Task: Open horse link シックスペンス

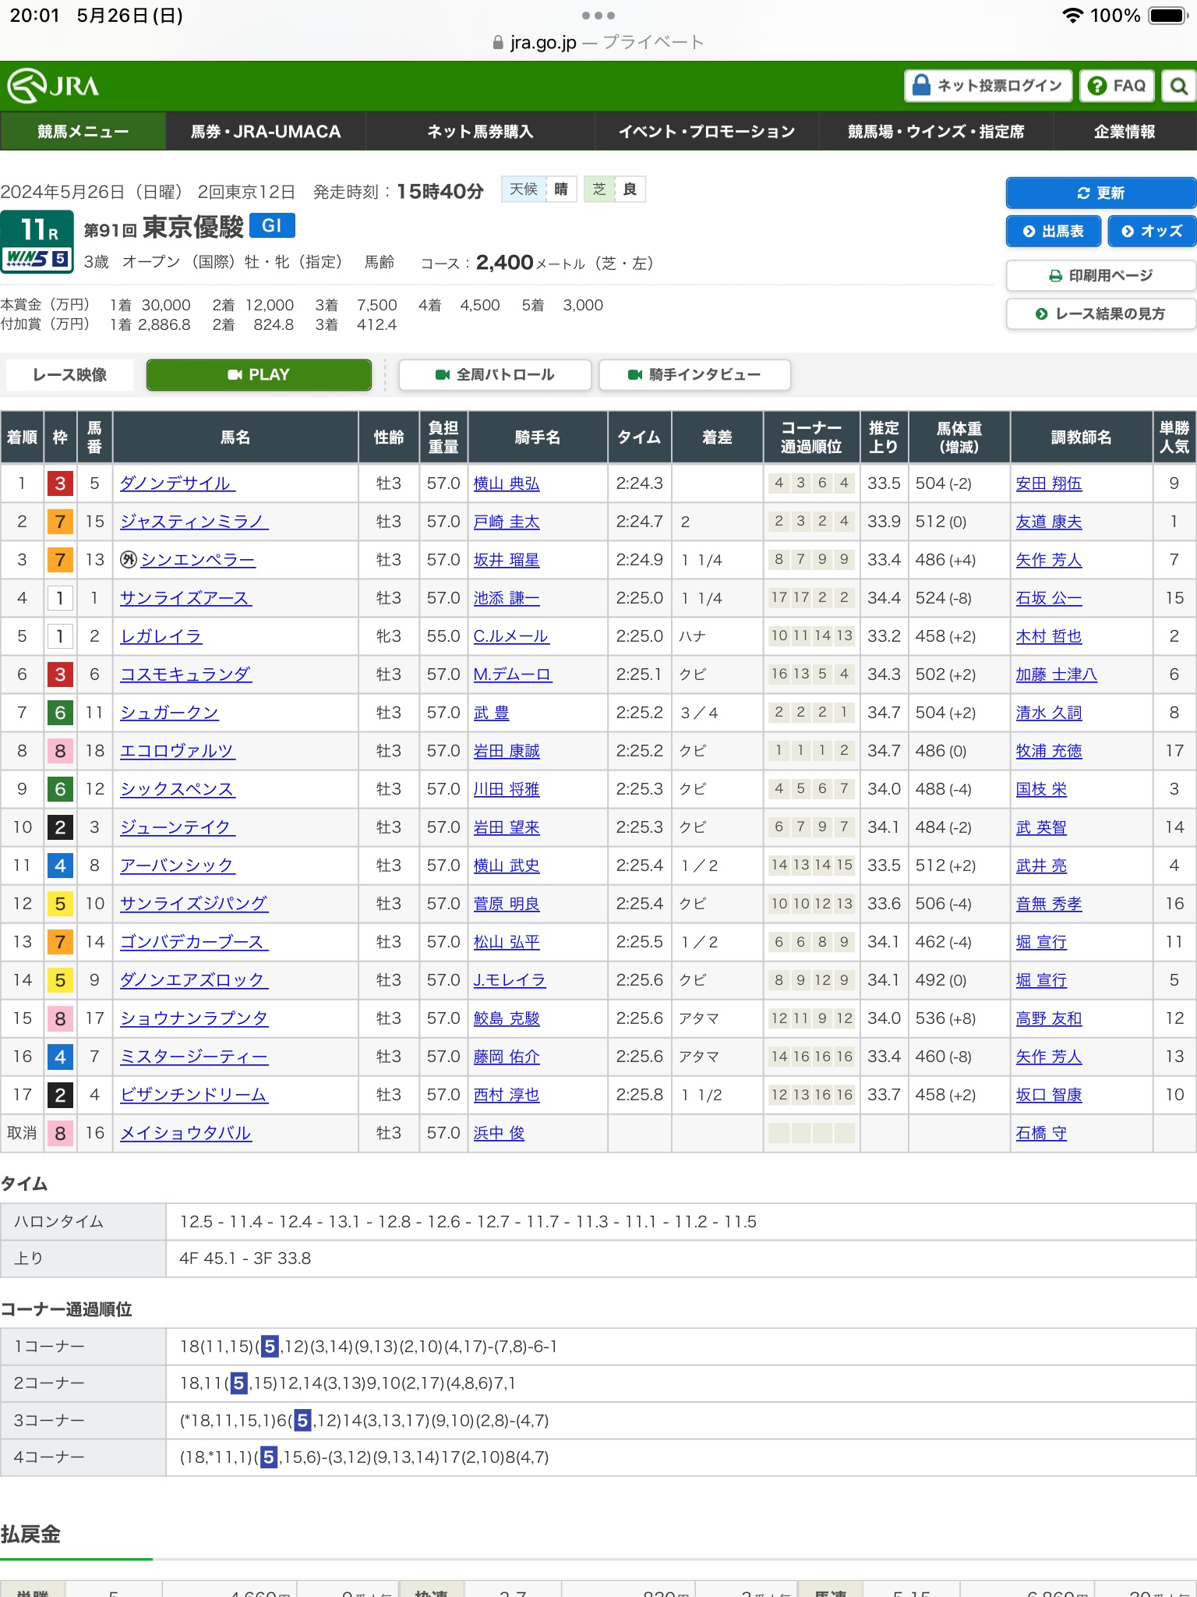Action: tap(177, 789)
